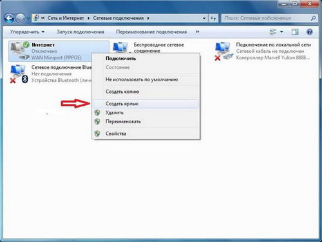This screenshot has width=322, height=242.
Task: Show more toolbar commands via chevron
Action: pyautogui.click(x=198, y=32)
